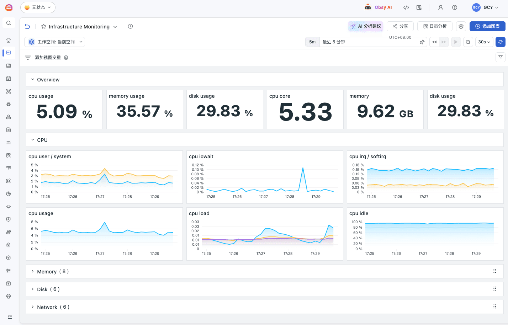Open the four-circles grid sidebar icon
This screenshot has width=508, height=325.
click(x=9, y=181)
